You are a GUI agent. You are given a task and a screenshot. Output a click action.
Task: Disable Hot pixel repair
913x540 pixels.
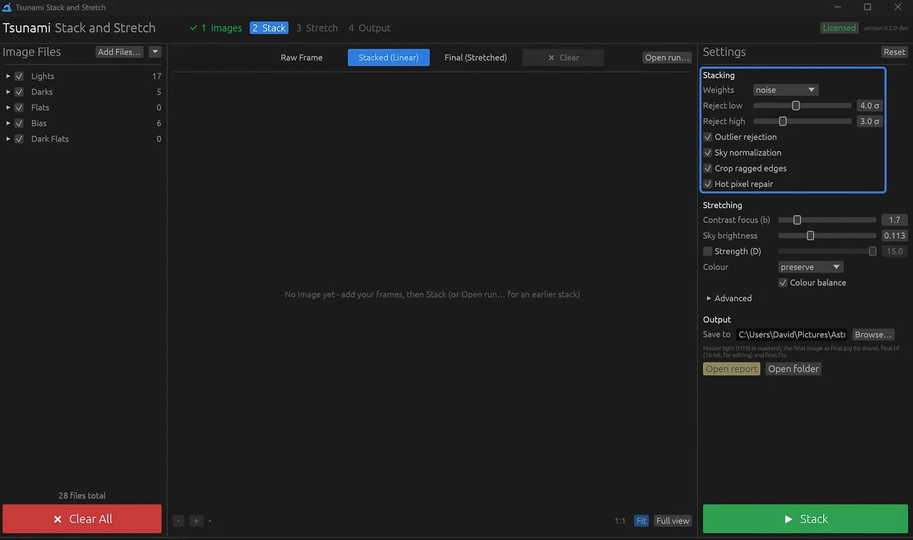(x=708, y=184)
